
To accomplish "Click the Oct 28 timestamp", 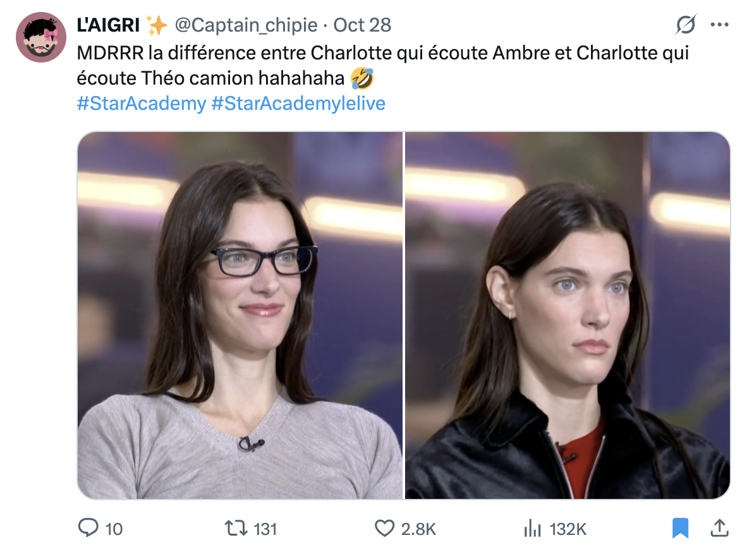I will (x=362, y=25).
